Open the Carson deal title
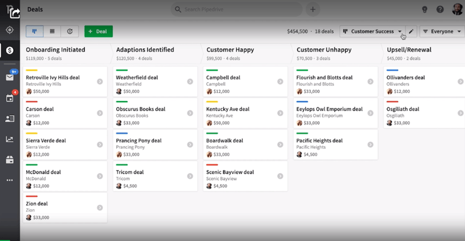Image resolution: width=465 pixels, height=241 pixels. pos(40,109)
